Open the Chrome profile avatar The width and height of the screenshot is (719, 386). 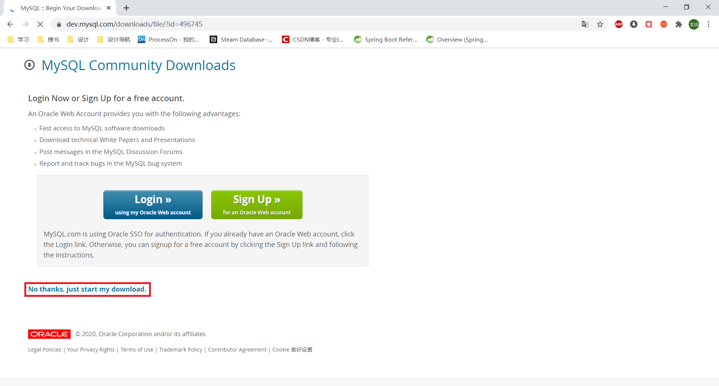point(694,24)
